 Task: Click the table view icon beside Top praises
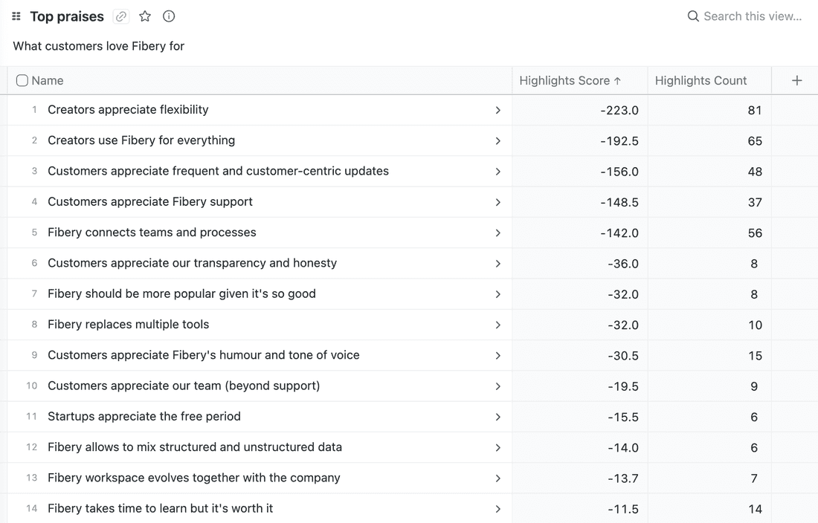point(16,16)
